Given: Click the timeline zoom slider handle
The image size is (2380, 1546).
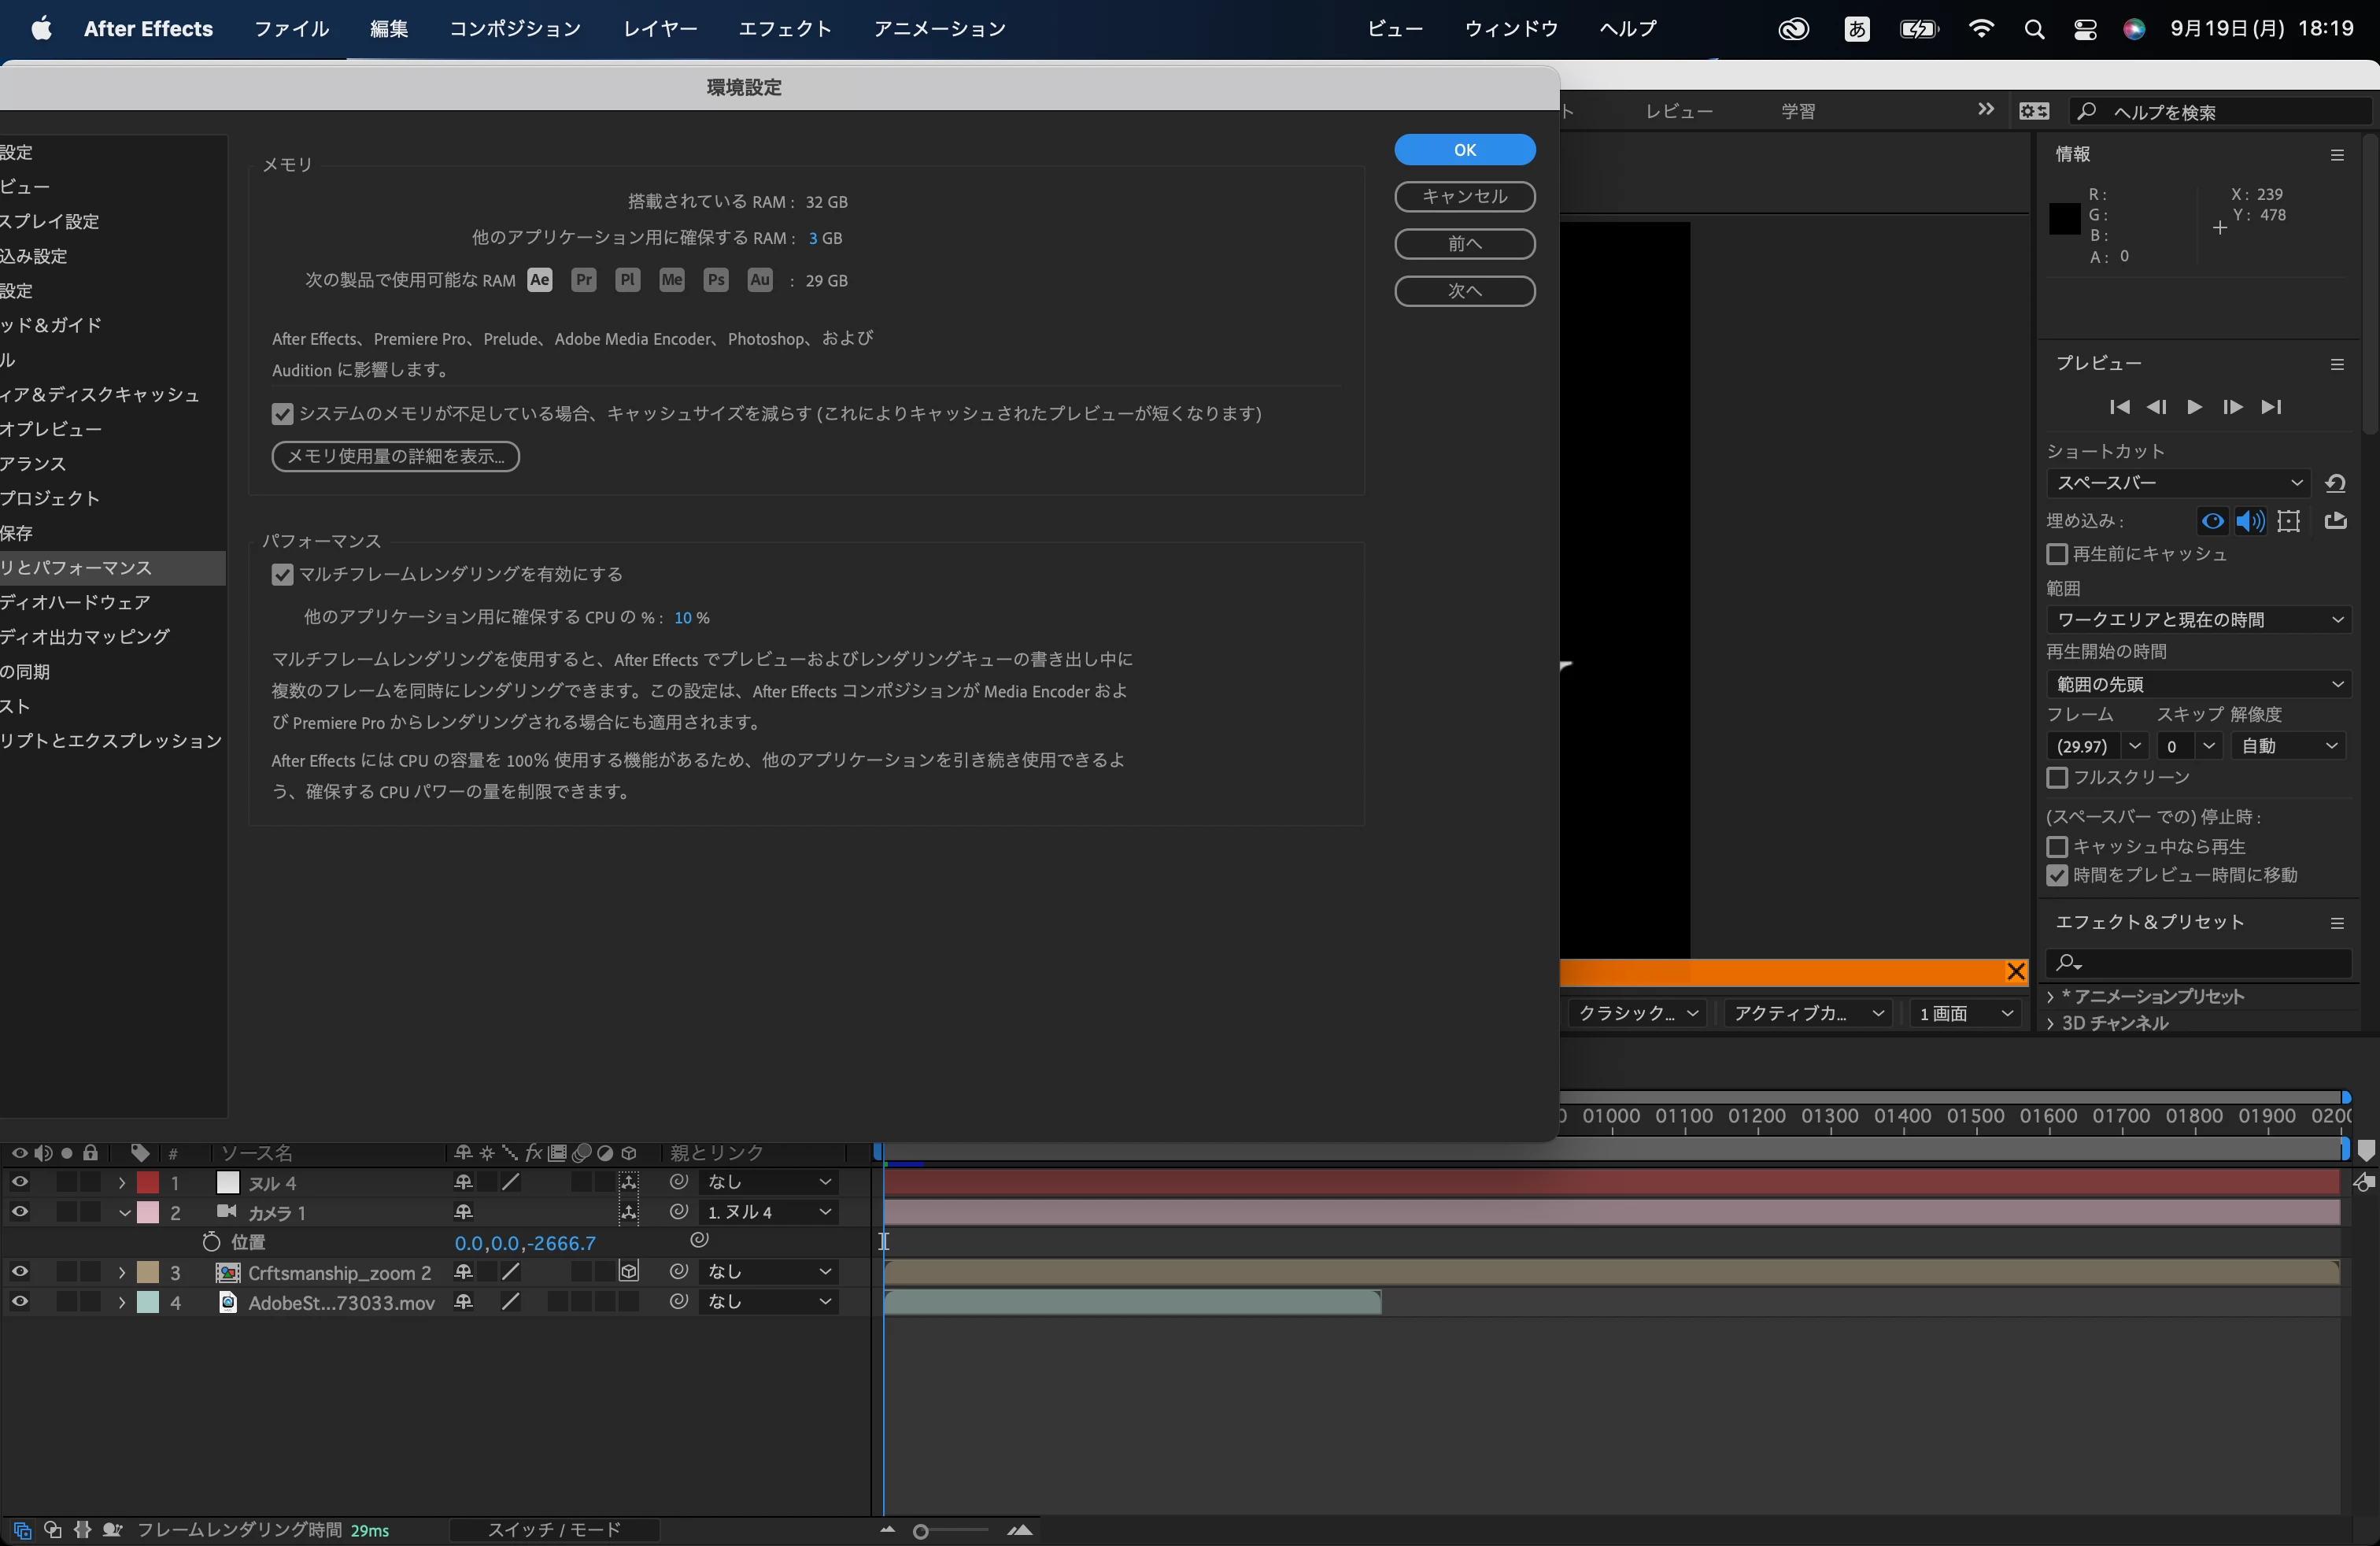Looking at the screenshot, I should [920, 1531].
